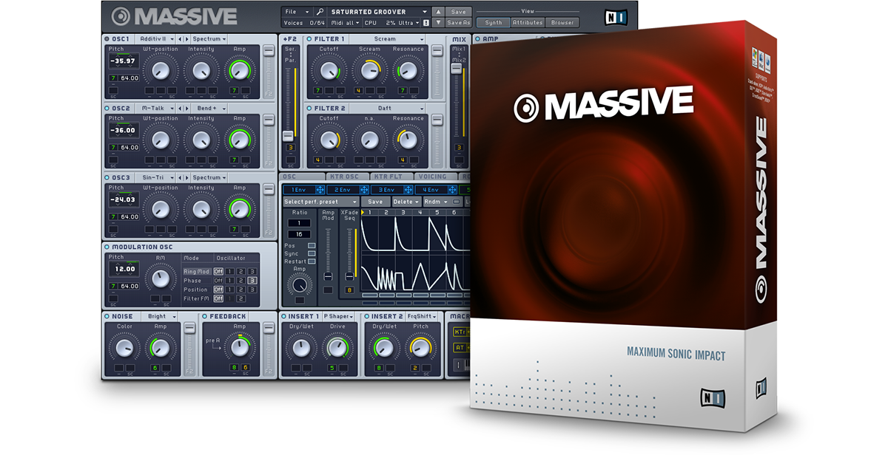Open Select perf. preset dropdown

point(321,202)
